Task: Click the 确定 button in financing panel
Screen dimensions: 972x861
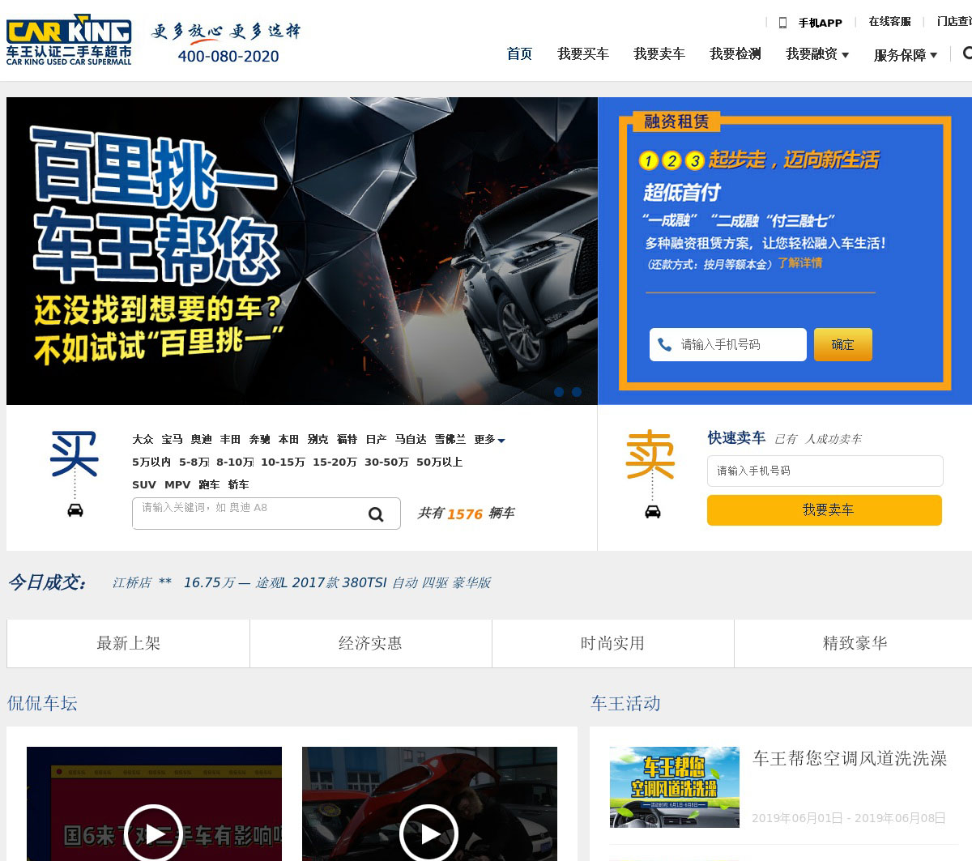Action: click(842, 344)
